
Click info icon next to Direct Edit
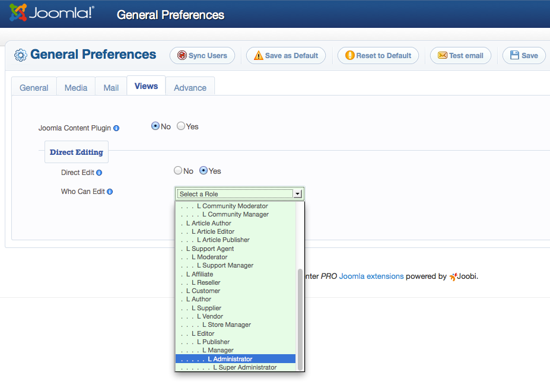tap(99, 173)
